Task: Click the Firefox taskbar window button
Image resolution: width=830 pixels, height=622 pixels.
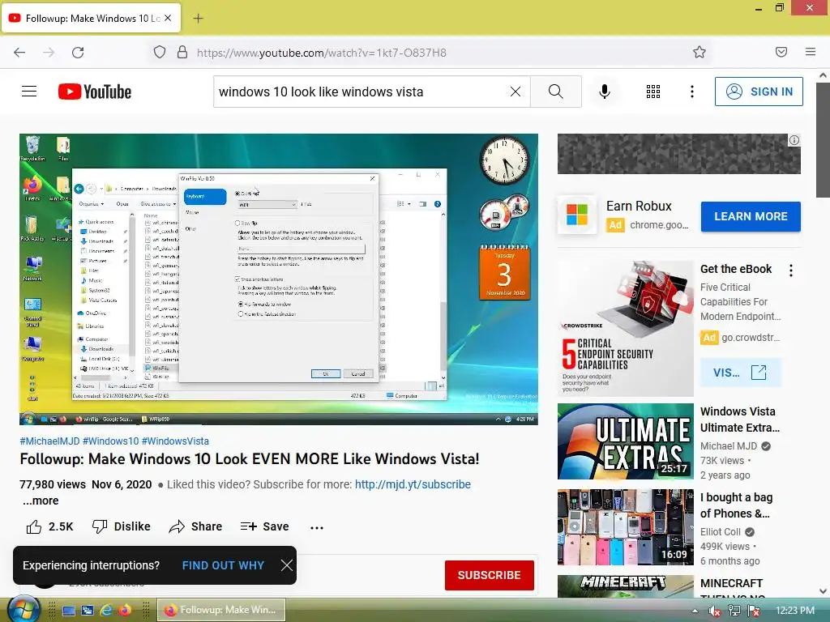Action: point(221,610)
